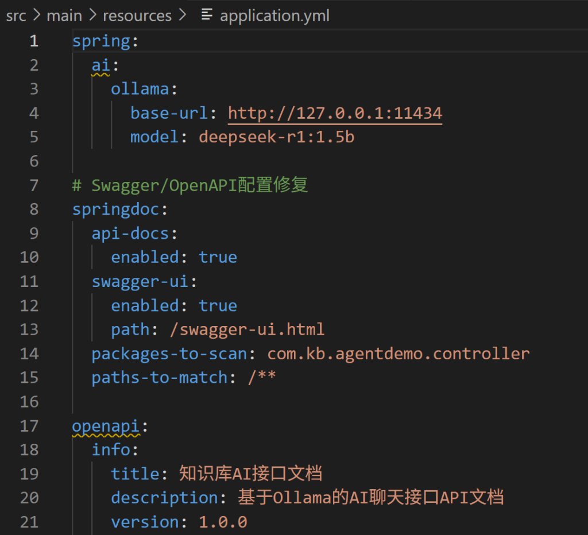Click line number 1 in gutter
The height and width of the screenshot is (535, 588).
(34, 41)
